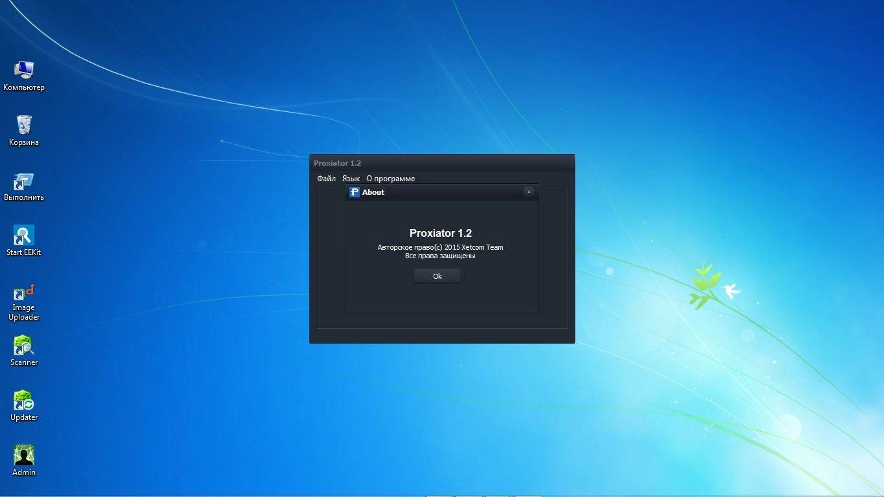Confirm the About dialog with Ok
Screen dimensions: 884x497
tap(437, 276)
